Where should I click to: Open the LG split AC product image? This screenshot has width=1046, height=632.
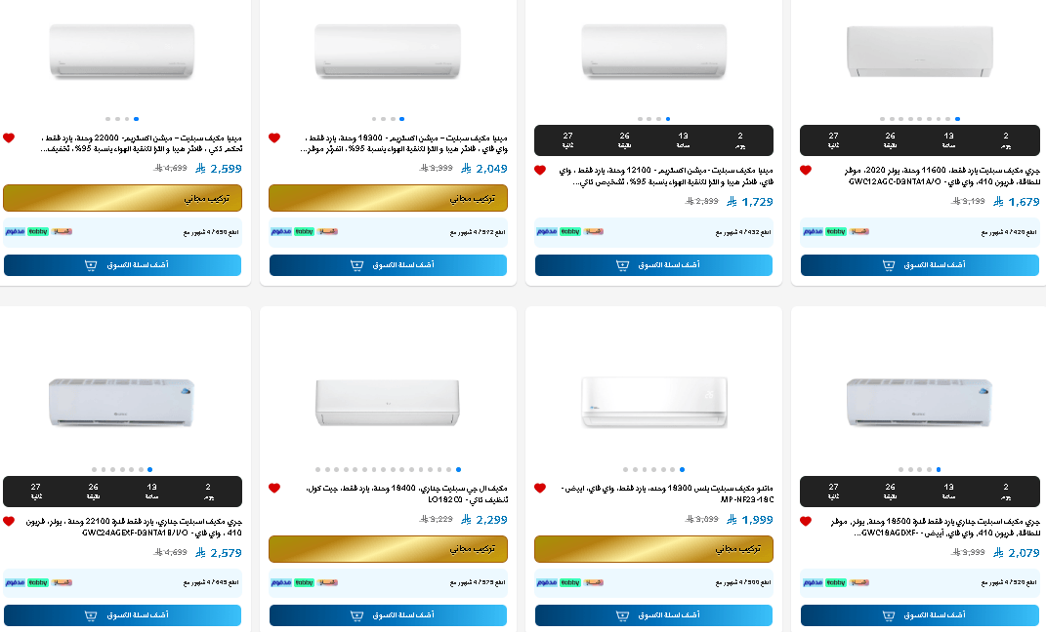[388, 403]
